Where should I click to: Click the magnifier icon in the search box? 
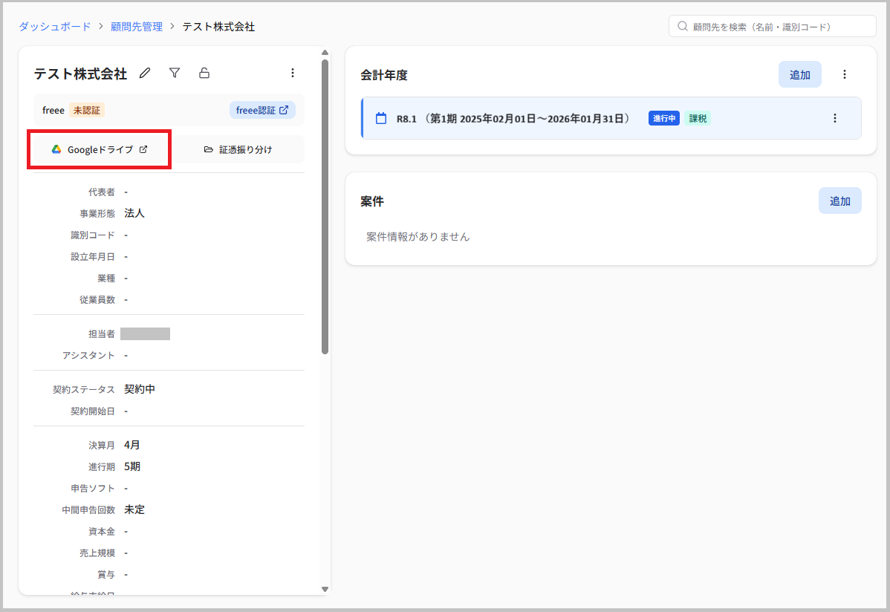click(x=683, y=27)
